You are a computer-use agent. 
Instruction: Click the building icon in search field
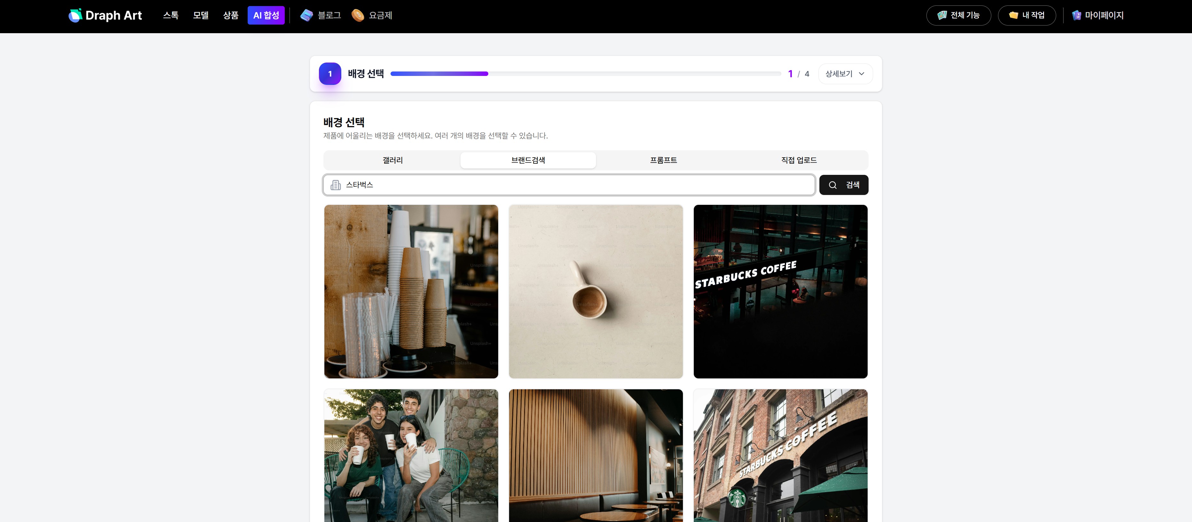tap(336, 185)
